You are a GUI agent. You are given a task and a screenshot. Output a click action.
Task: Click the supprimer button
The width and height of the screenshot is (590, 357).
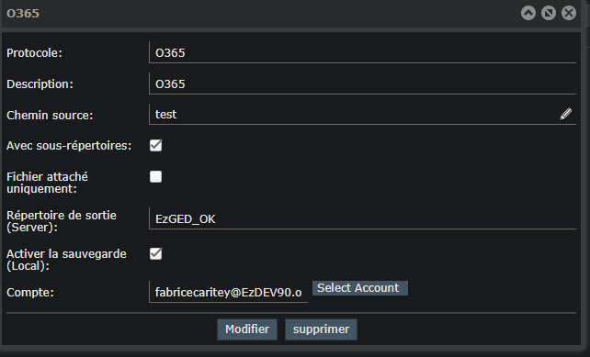point(322,329)
